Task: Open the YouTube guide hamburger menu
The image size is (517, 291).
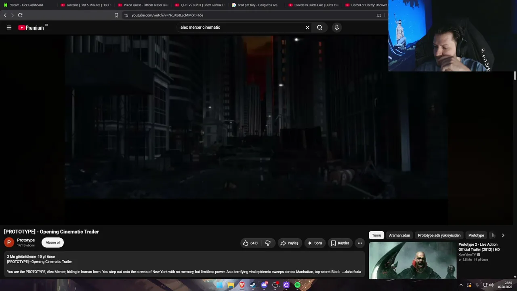Action: [x=9, y=27]
